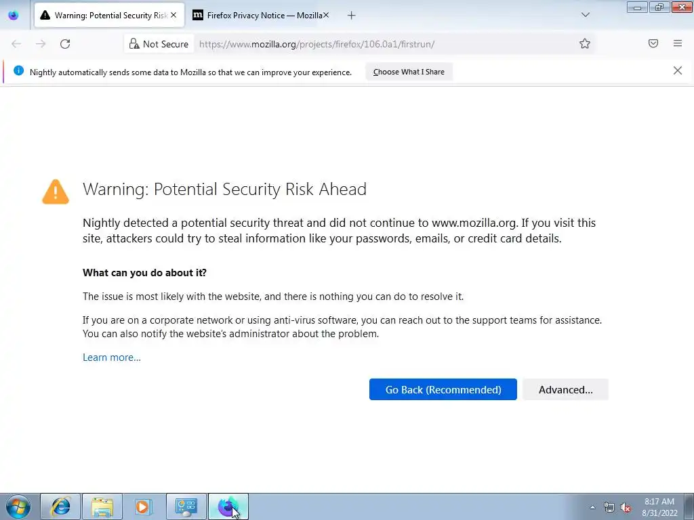Click Choose What I Share button
This screenshot has width=694, height=520.
[x=409, y=72]
